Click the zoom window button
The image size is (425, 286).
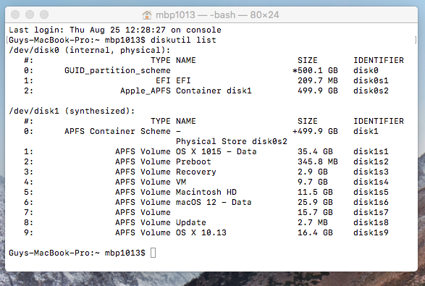[x=44, y=14]
